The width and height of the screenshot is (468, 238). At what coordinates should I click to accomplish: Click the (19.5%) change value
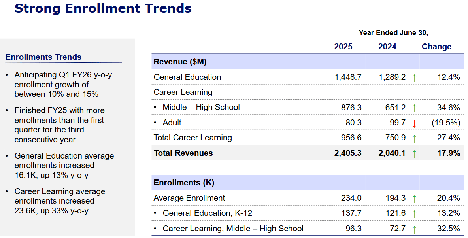tap(446, 123)
